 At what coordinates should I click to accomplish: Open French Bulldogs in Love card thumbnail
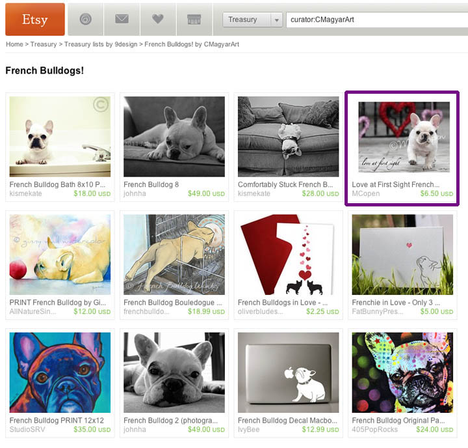289,255
